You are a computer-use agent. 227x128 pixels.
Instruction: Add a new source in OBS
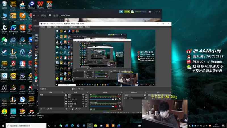[x=66, y=109]
